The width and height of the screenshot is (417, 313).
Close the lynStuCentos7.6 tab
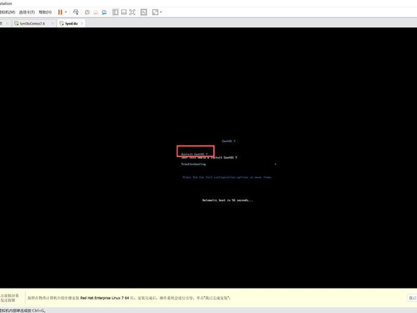click(53, 23)
